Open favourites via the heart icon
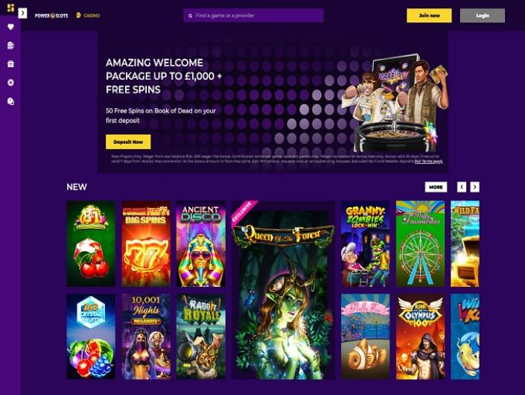Screen dimensions: 525x395 [10, 27]
